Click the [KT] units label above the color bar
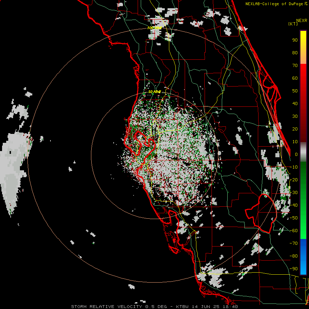The width and height of the screenshot is (309, 309). coord(293,24)
